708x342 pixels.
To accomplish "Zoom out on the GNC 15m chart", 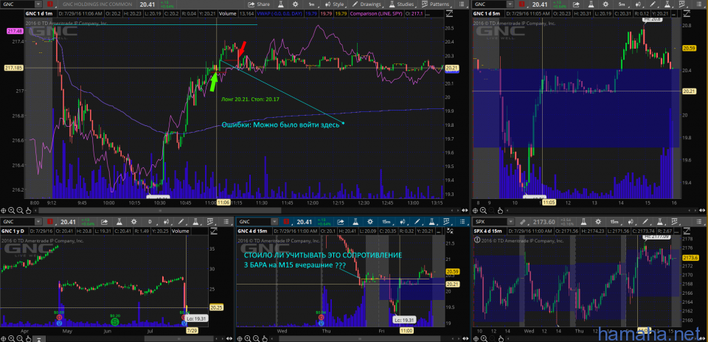I will (x=256, y=338).
